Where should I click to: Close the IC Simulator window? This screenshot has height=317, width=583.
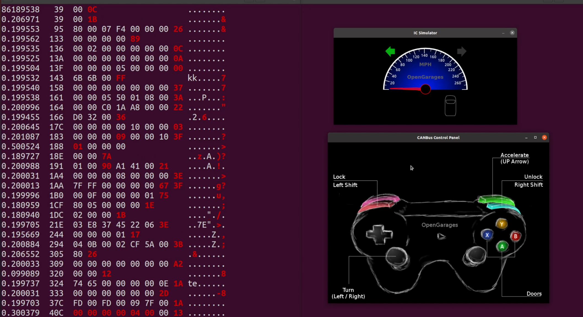[x=512, y=33]
